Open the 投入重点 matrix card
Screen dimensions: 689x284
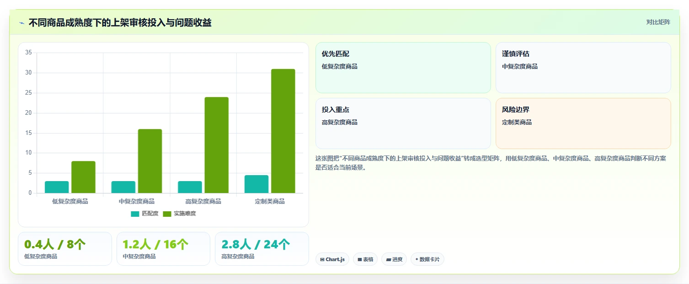click(x=403, y=123)
